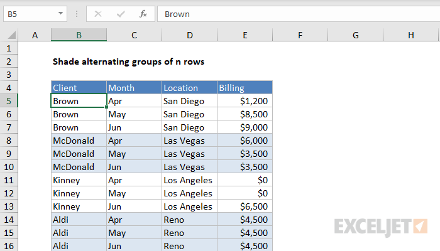Select the Kinney cell in row 12
The height and width of the screenshot is (251, 440).
pos(79,193)
